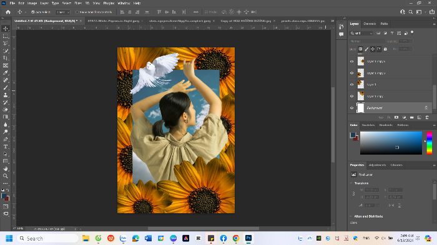Select the Rectangular Marquee tool
This screenshot has height=245, width=437.
click(x=5, y=36)
